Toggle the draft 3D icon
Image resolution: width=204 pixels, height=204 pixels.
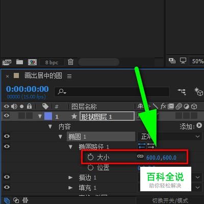coord(199,92)
